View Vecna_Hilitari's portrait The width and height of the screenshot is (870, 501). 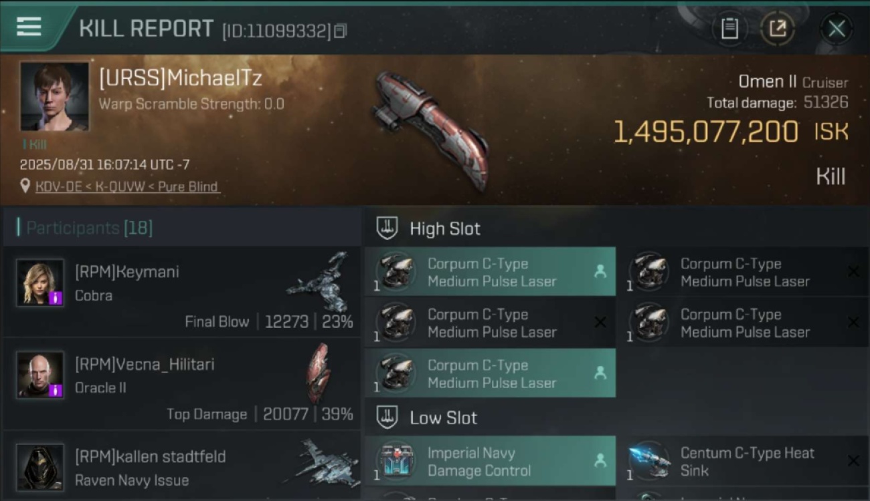40,375
